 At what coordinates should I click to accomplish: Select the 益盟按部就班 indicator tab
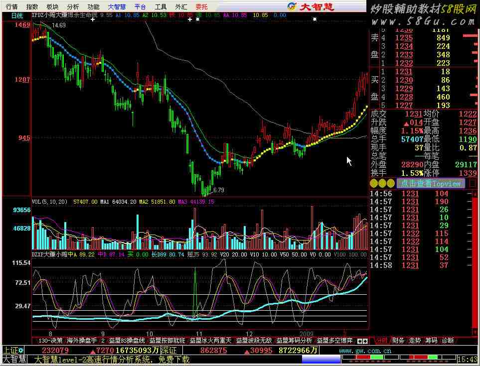point(167,340)
